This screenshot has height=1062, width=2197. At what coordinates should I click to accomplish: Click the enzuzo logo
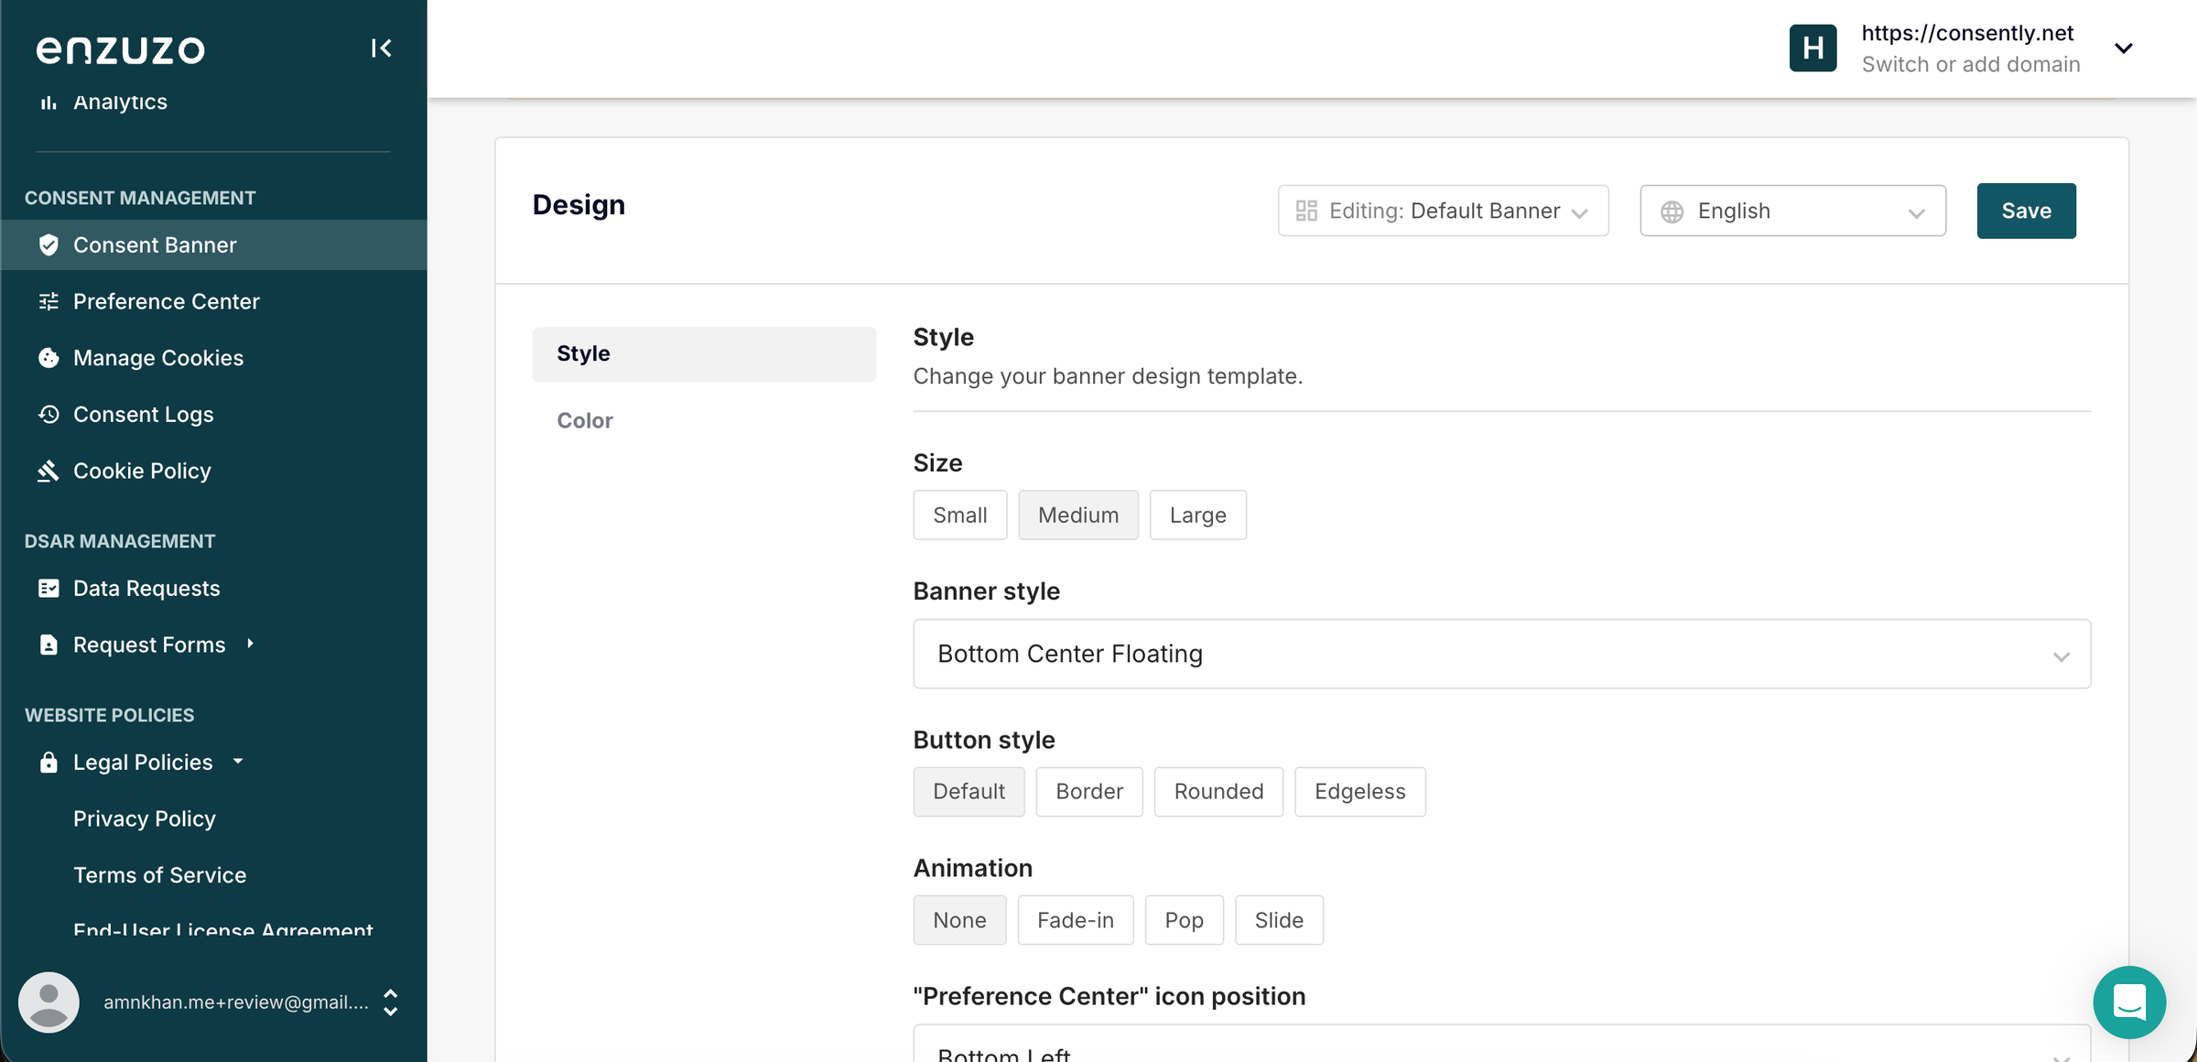[x=121, y=49]
